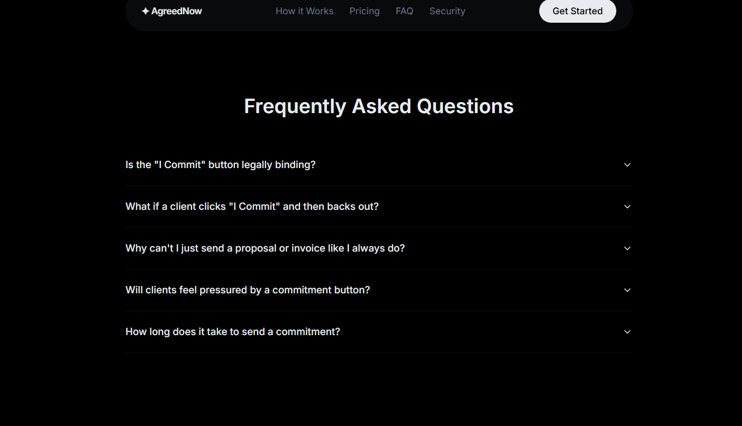Click the divider under the first FAQ item

378,186
